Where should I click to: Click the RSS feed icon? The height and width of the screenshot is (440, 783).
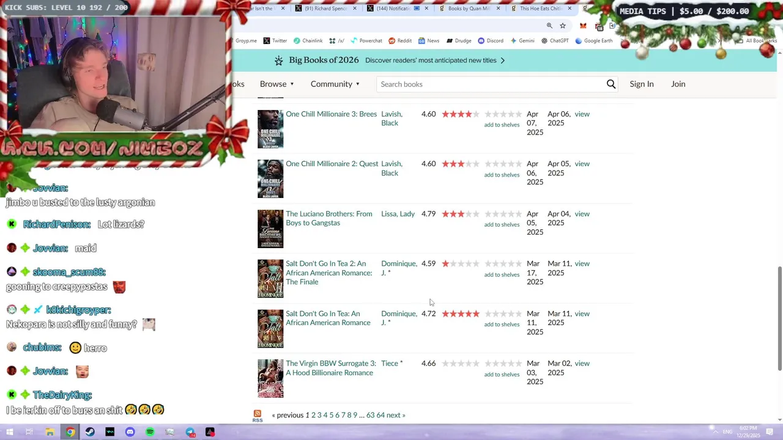258,416
